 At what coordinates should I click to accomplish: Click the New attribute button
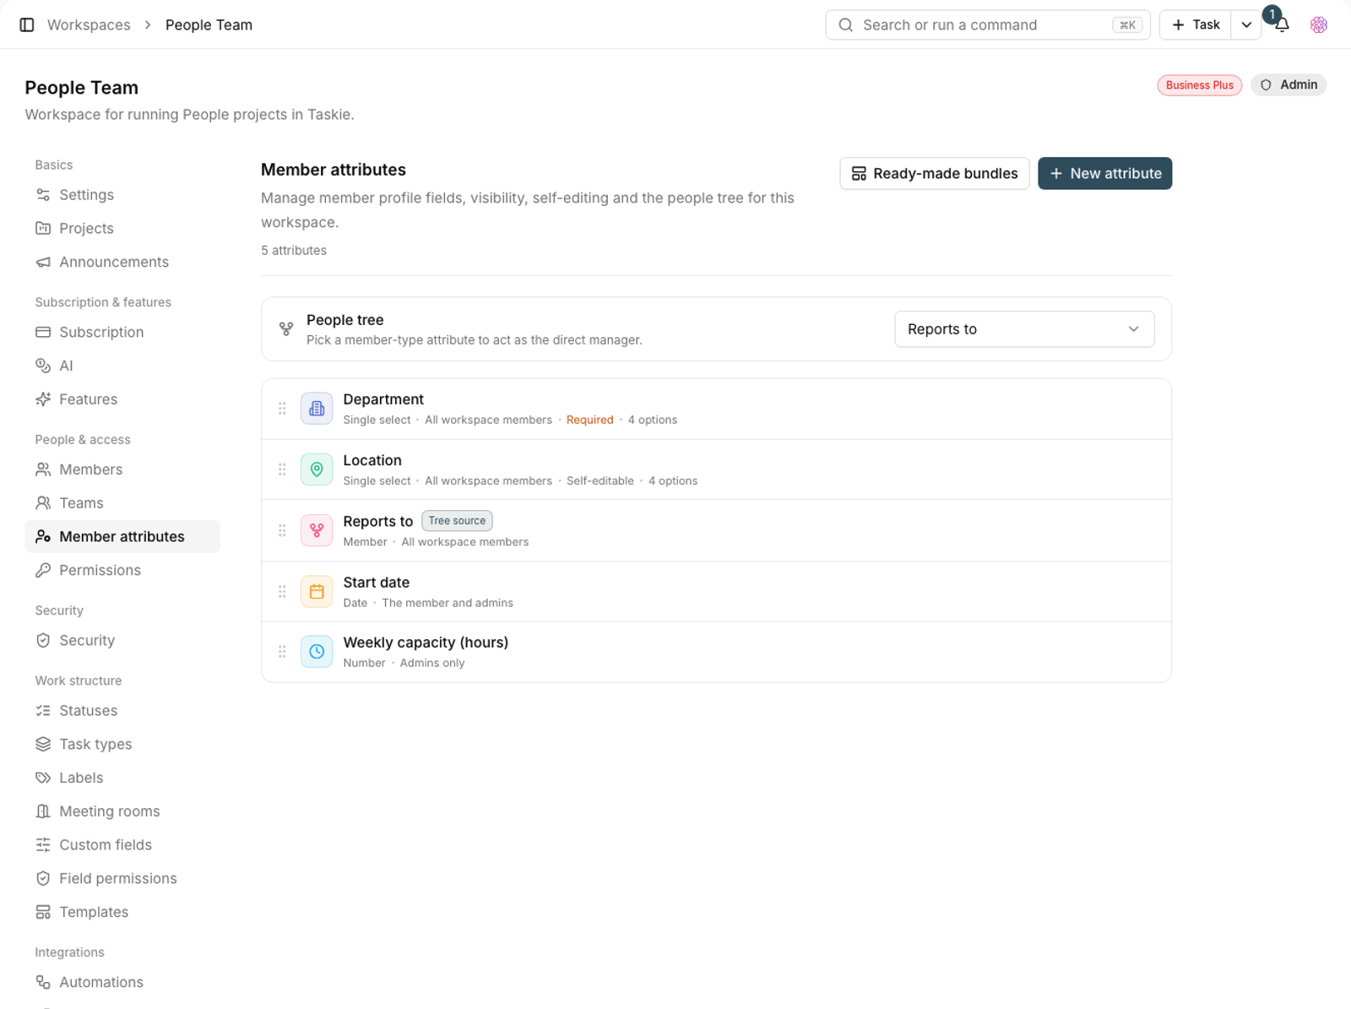1104,173
